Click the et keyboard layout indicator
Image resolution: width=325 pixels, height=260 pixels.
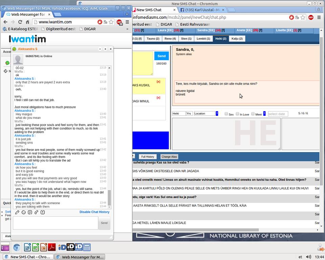pos(300,257)
